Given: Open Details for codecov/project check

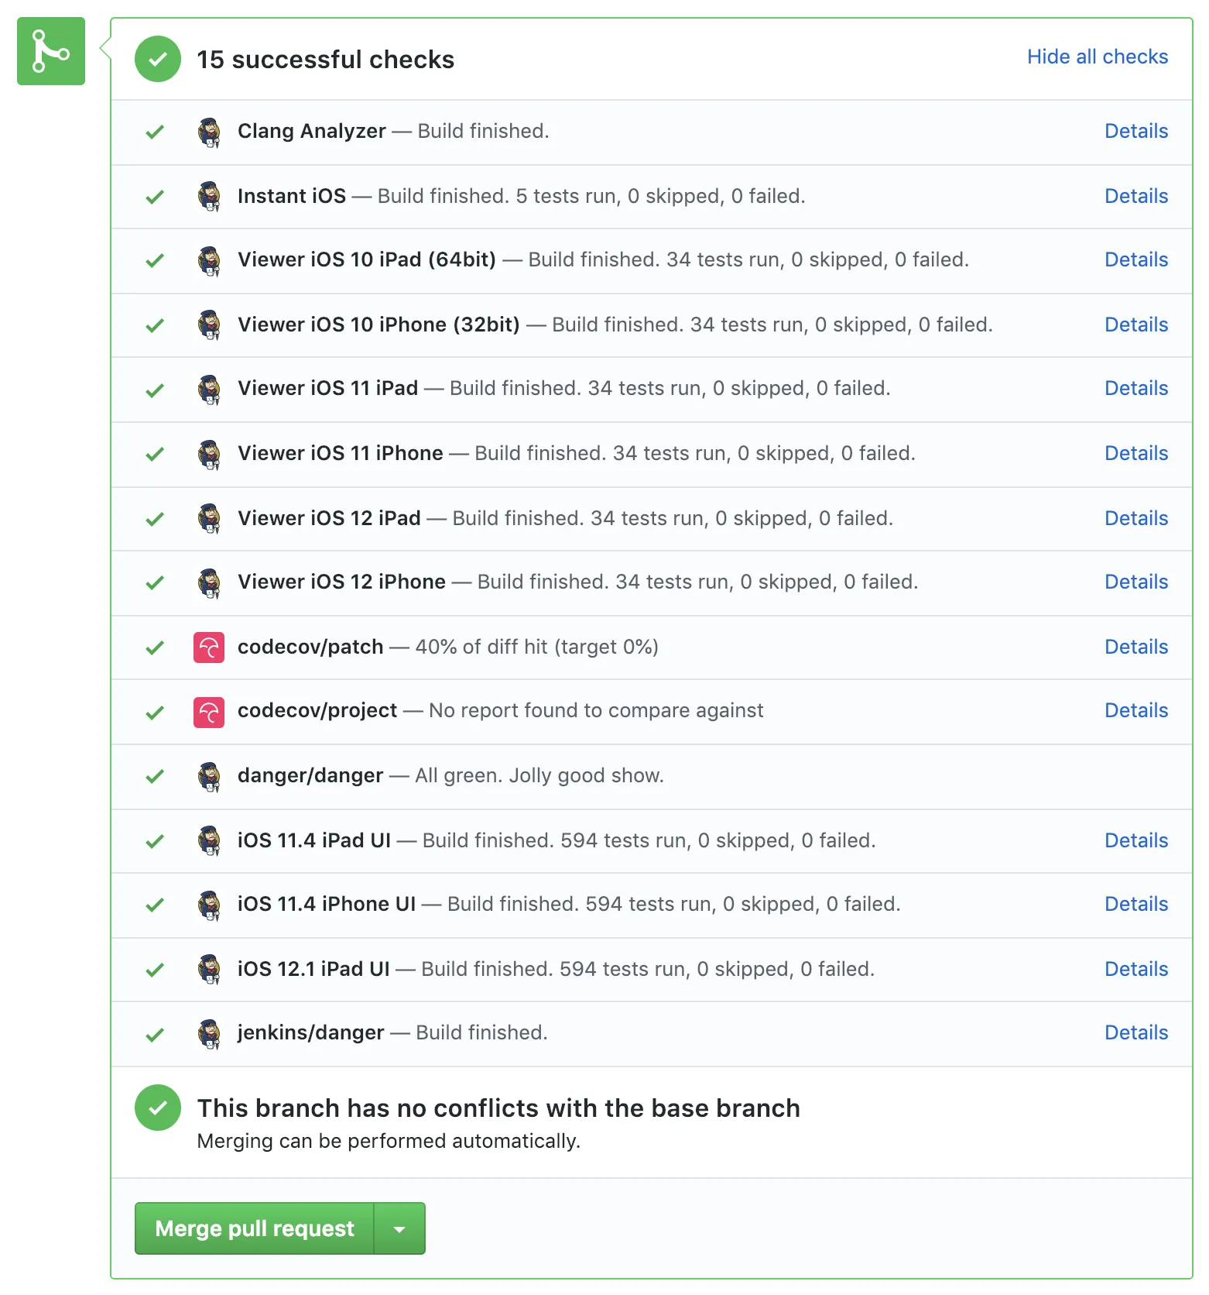Looking at the screenshot, I should click(x=1136, y=710).
